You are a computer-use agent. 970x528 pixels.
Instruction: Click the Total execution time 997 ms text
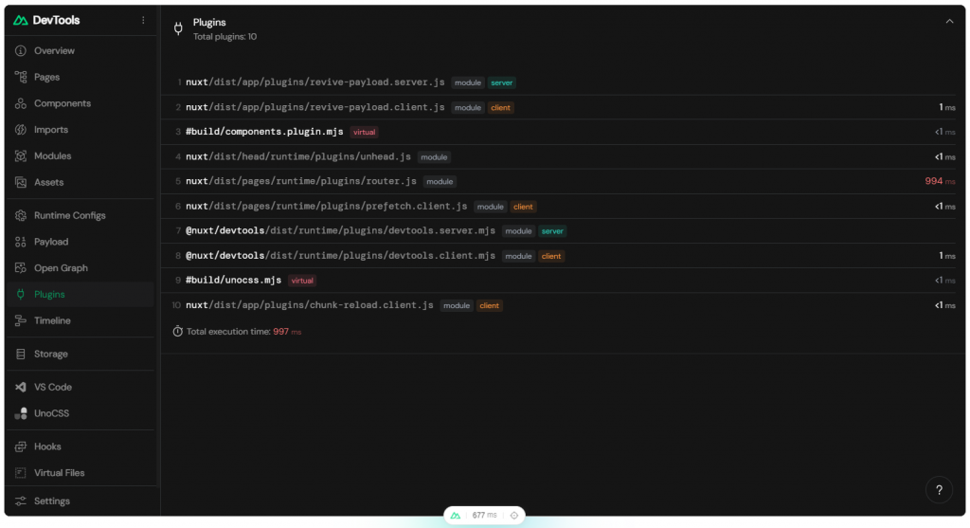243,332
